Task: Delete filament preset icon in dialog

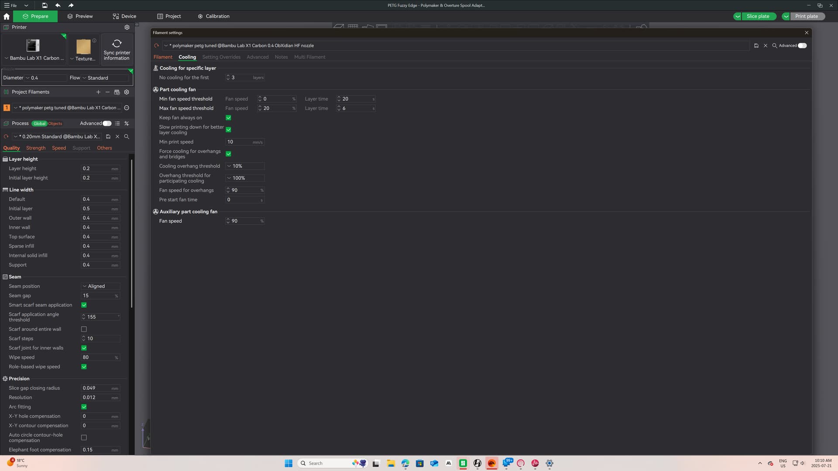Action: tap(766, 45)
